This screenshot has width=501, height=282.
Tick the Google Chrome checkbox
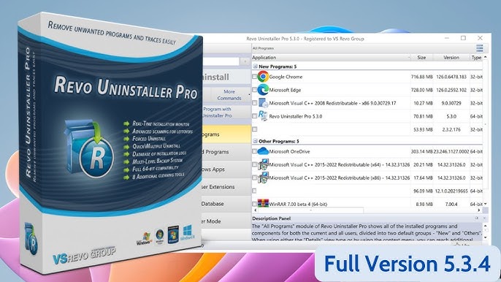(254, 77)
